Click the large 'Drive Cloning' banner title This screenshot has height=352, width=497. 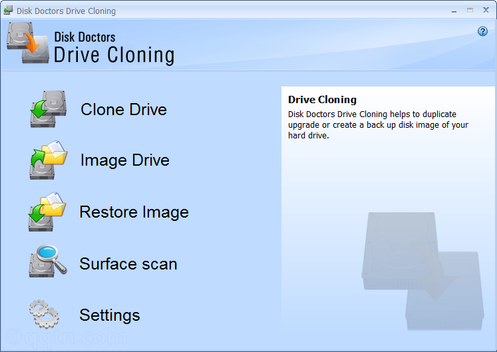(114, 55)
